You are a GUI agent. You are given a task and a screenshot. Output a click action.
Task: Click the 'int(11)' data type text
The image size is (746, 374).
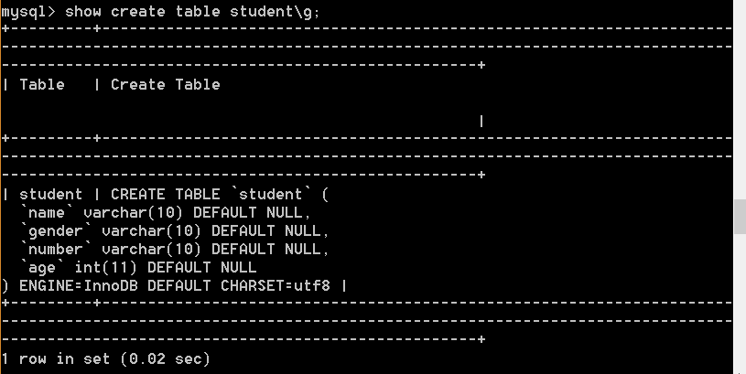[105, 268]
